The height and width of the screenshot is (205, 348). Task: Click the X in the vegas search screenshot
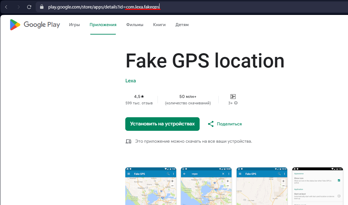pyautogui.click(x=223, y=174)
